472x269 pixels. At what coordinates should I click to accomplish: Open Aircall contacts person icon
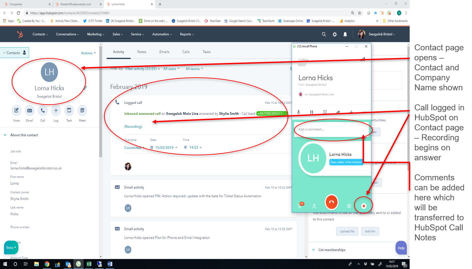314,206
